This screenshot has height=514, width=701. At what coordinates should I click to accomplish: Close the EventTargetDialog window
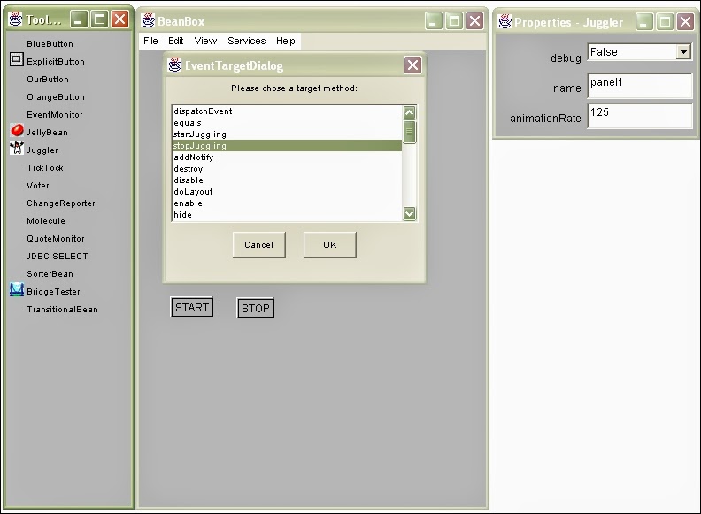(412, 65)
